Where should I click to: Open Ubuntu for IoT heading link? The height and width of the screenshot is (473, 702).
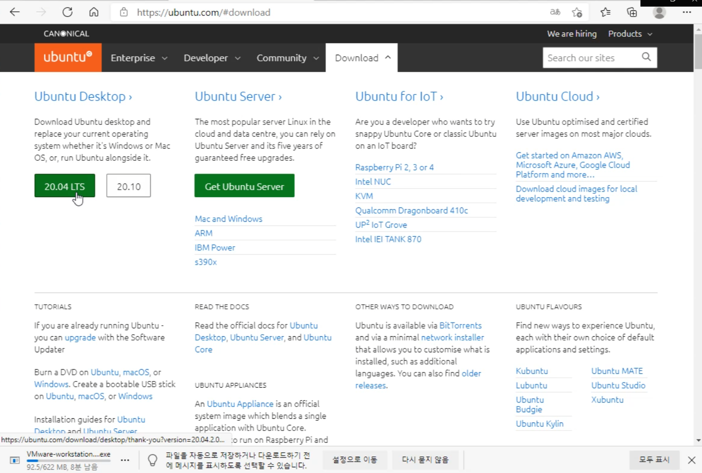click(399, 96)
